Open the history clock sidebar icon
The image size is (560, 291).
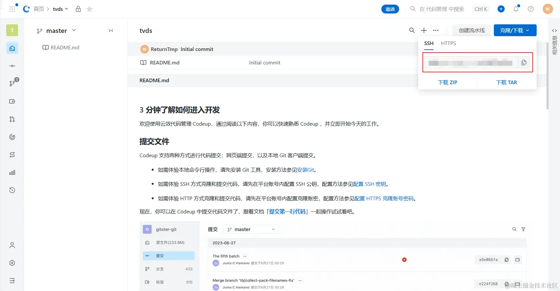(x=12, y=190)
